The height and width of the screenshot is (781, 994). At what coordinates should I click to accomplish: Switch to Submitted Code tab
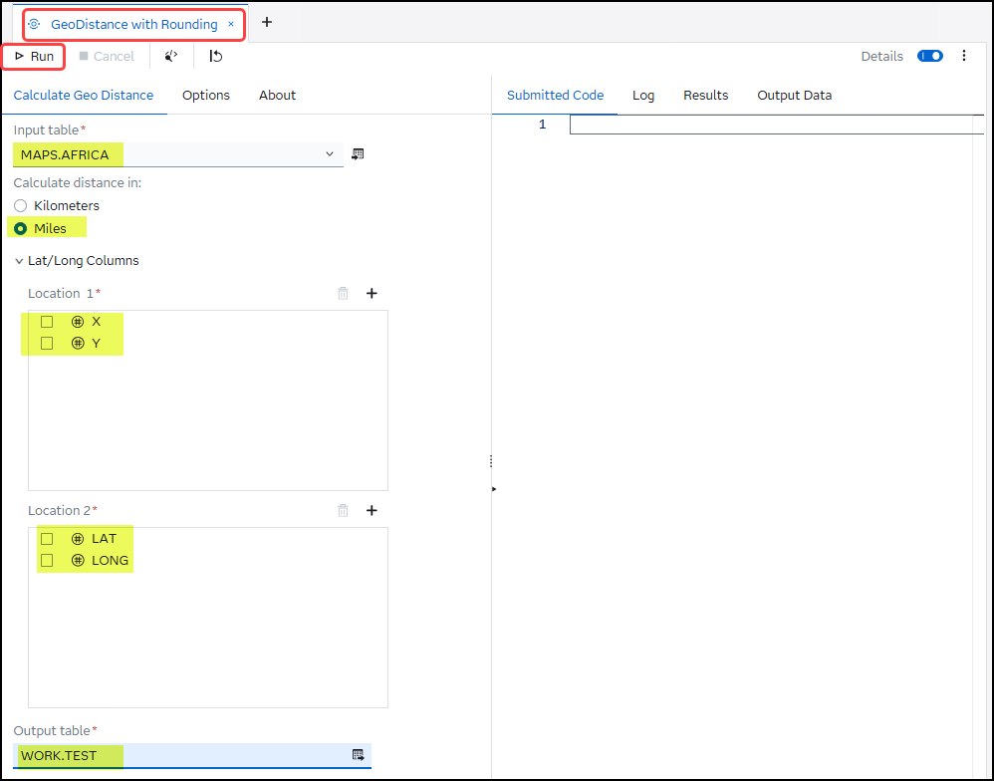tap(555, 95)
